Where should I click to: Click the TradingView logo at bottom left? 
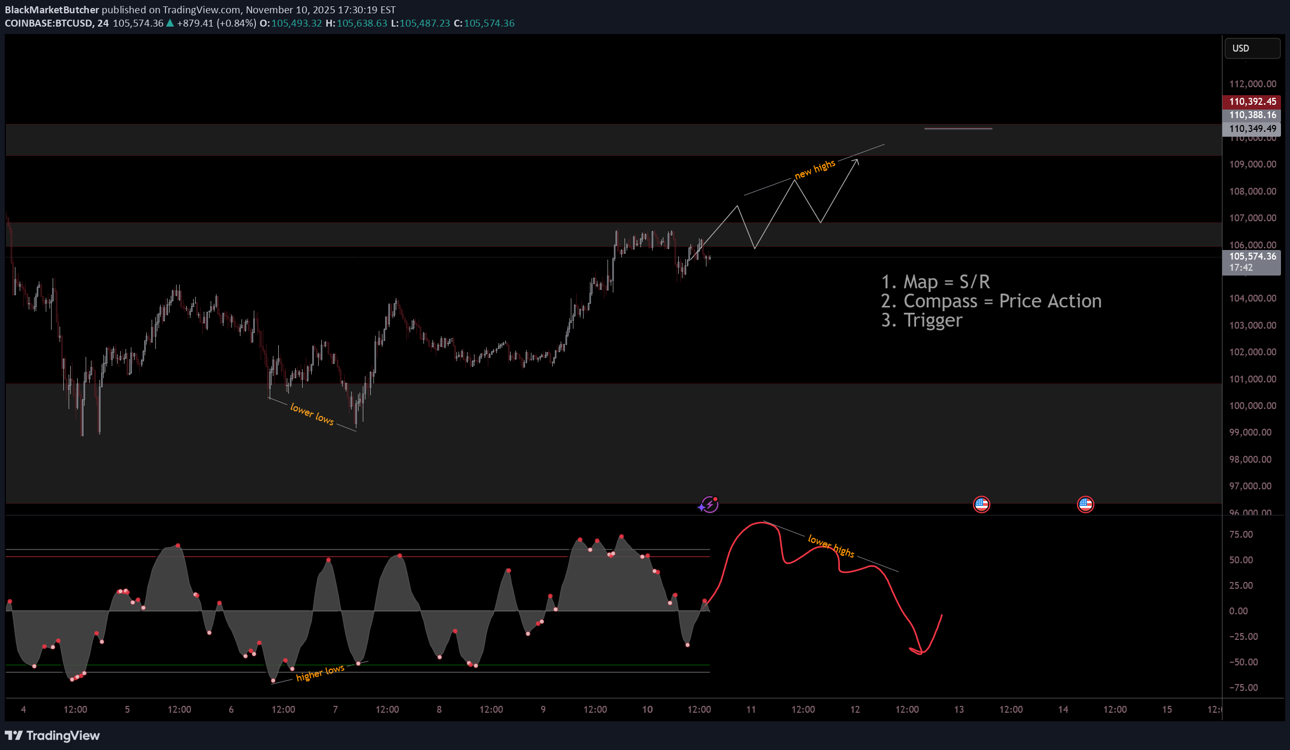point(52,735)
